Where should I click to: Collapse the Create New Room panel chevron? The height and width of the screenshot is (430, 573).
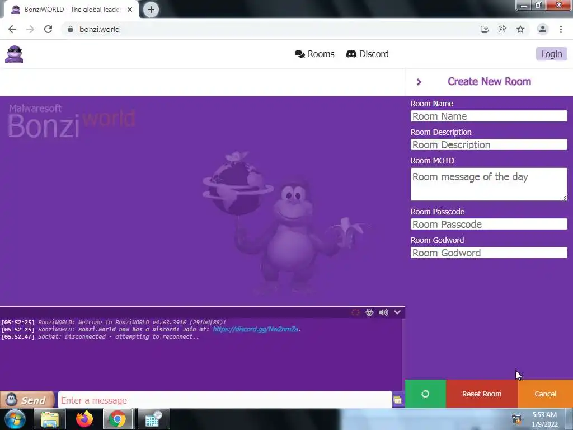419,82
